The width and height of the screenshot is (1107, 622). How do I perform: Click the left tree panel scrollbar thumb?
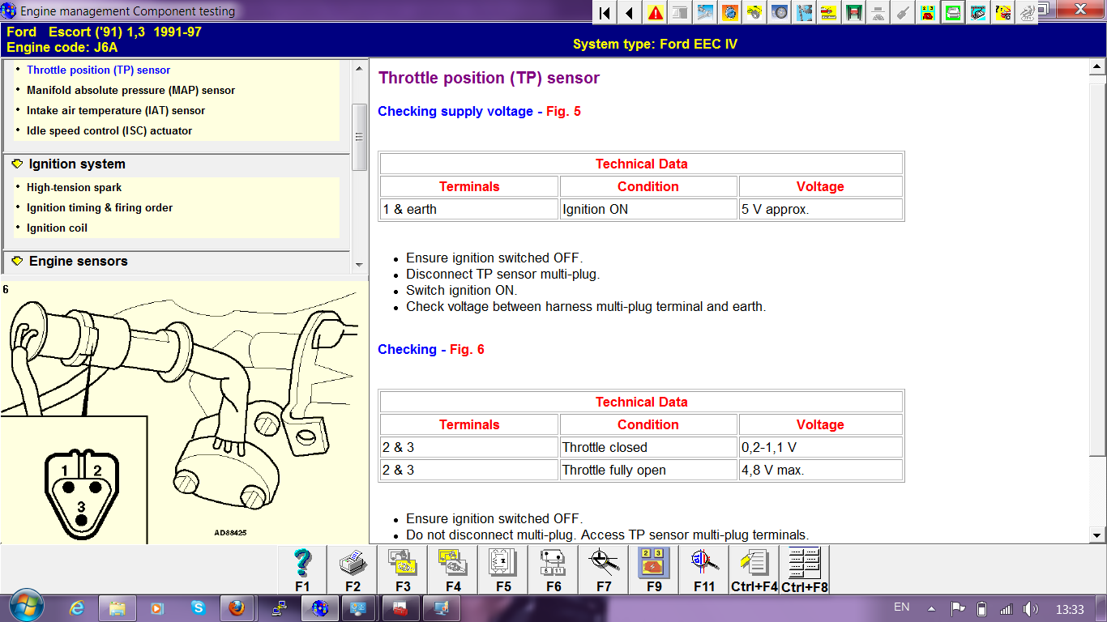click(359, 137)
